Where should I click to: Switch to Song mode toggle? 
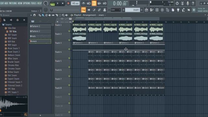click(x=53, y=4)
